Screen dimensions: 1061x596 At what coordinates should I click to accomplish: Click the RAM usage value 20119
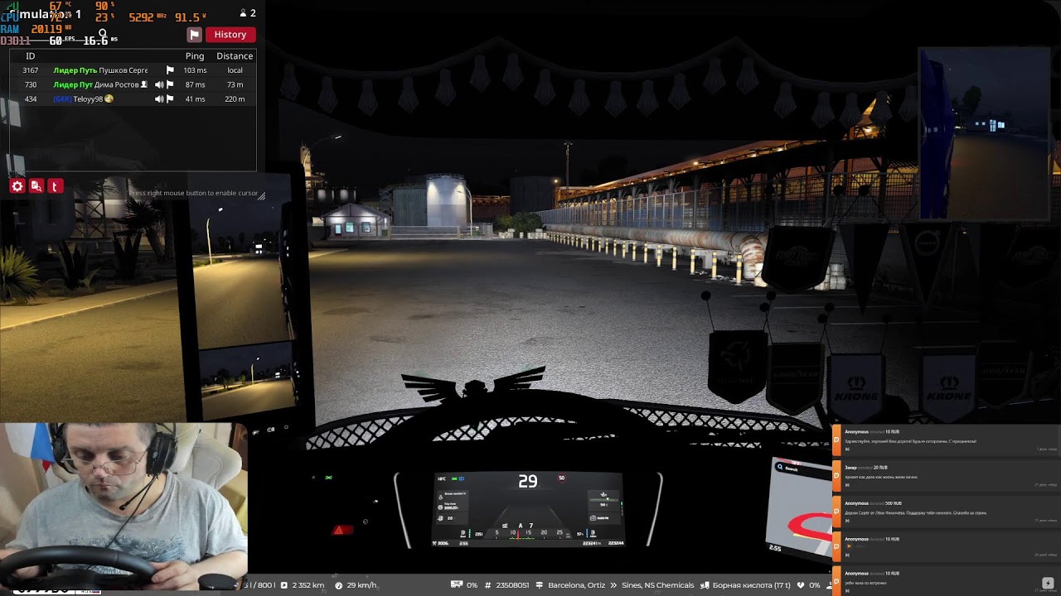[46, 29]
